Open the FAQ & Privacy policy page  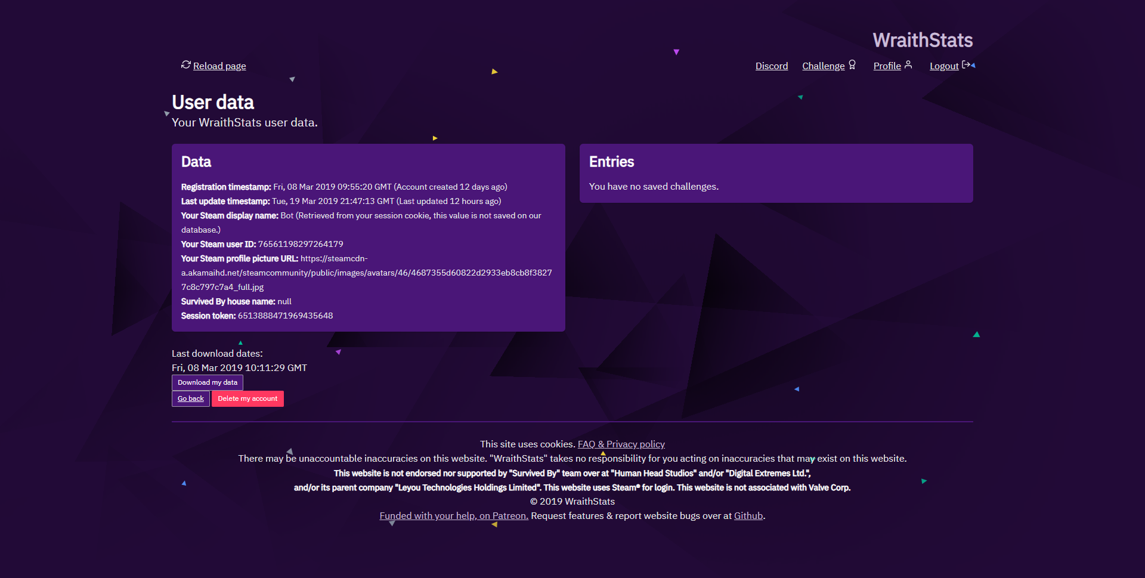click(x=621, y=444)
